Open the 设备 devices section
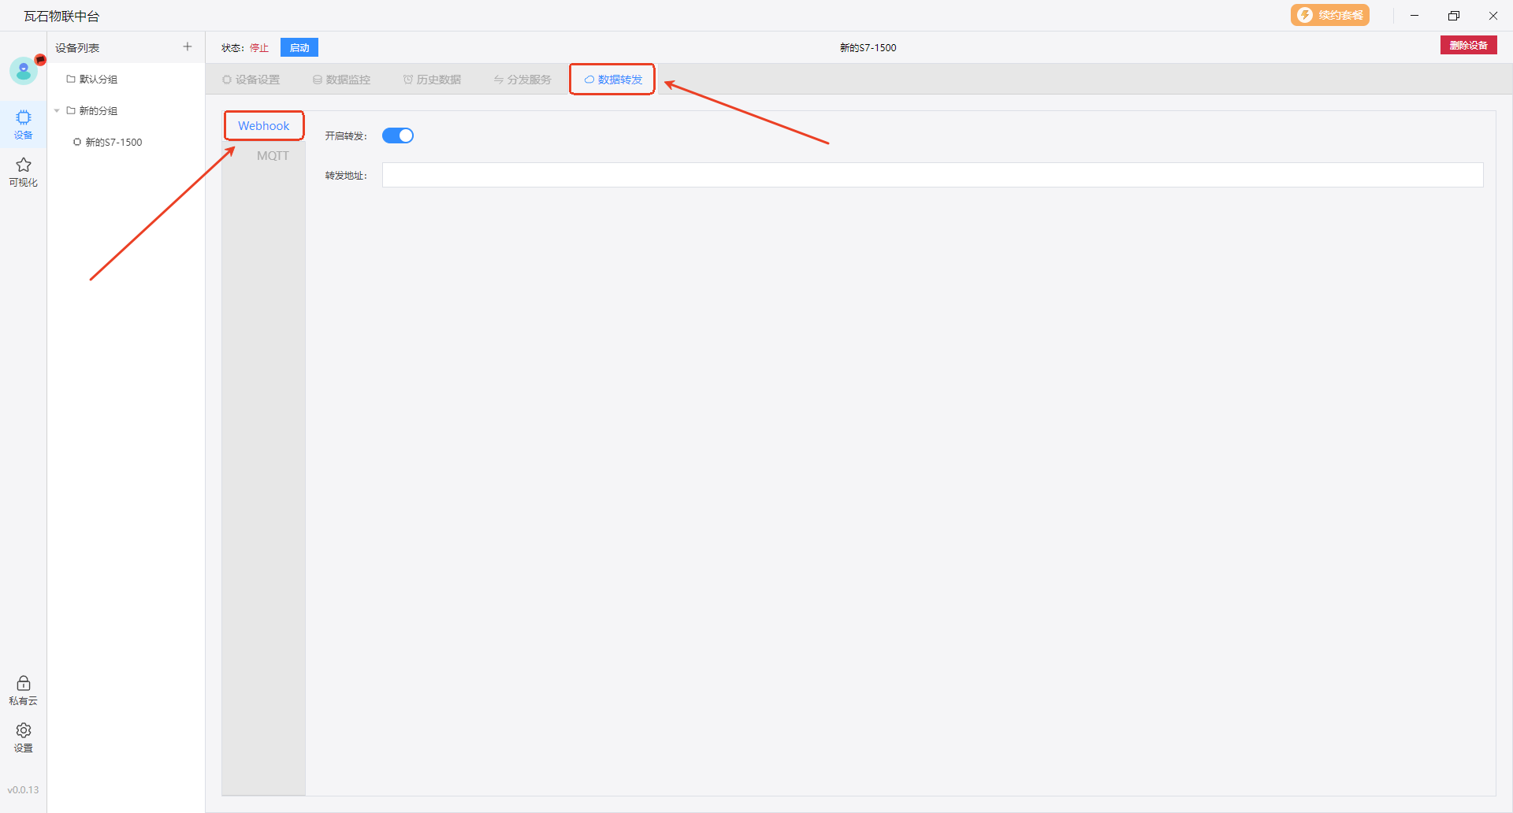This screenshot has width=1513, height=813. click(x=24, y=124)
